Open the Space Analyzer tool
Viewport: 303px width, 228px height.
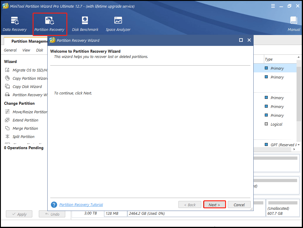118,24
